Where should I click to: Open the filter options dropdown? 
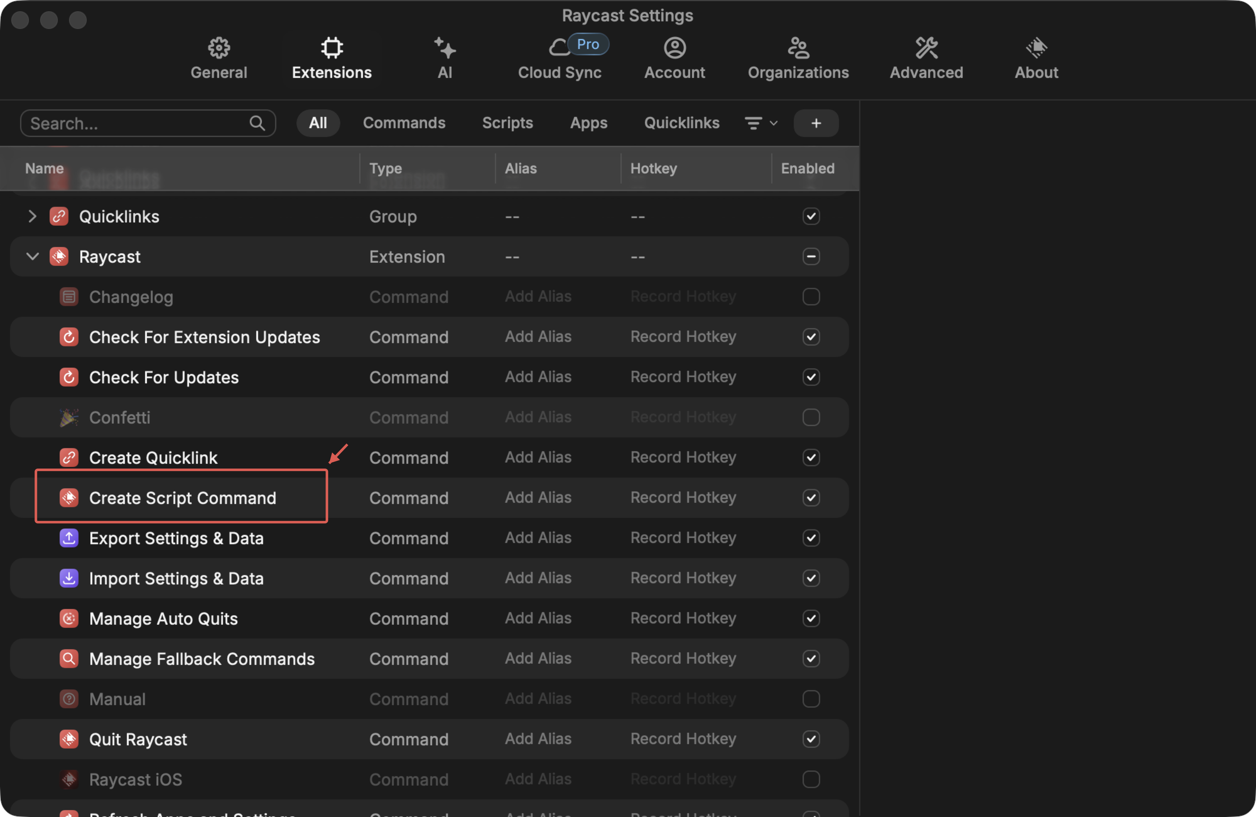point(761,123)
